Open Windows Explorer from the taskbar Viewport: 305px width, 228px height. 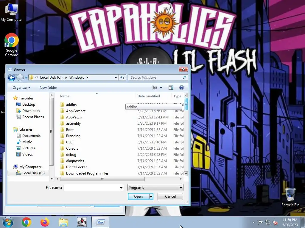63,222
